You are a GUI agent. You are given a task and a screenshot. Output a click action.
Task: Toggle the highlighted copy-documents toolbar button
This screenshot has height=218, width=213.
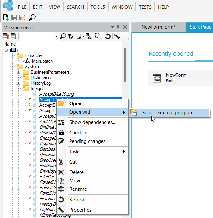(98, 36)
